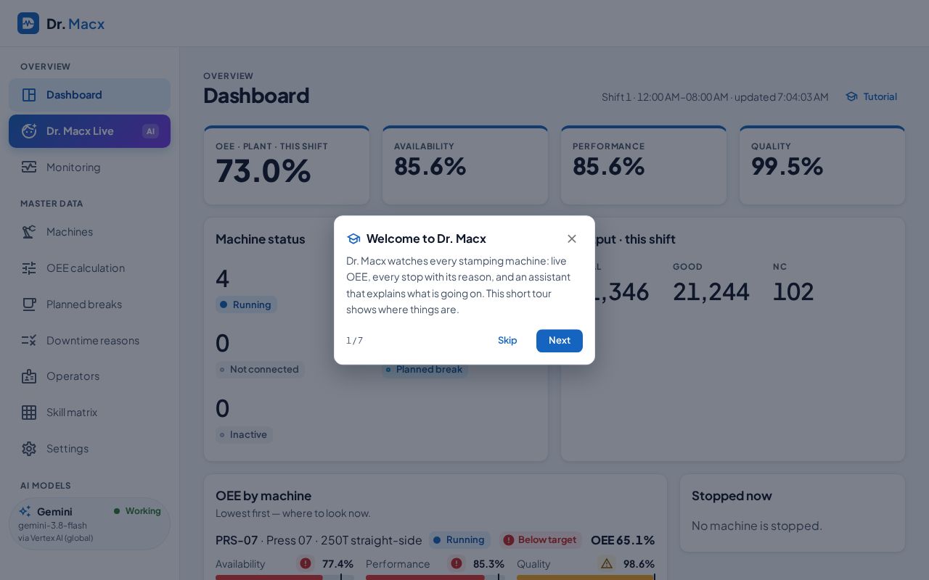Click the Planned breaks coffee cup icon
This screenshot has height=580, width=929.
pyautogui.click(x=29, y=304)
